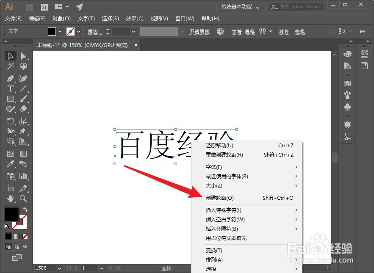
Task: Expand the 字体(F) submenu
Action: coord(252,167)
